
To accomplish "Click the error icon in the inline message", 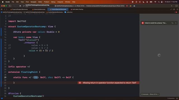I will click(x=80, y=83).
